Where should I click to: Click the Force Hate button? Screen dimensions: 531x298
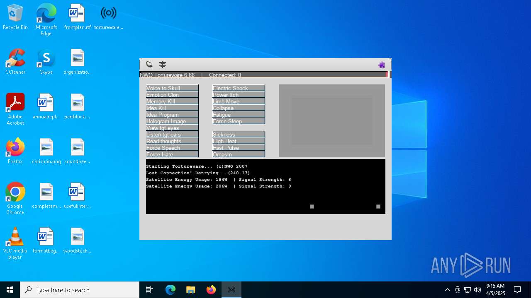click(x=172, y=154)
